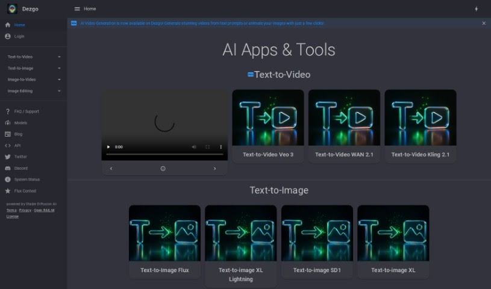Open the Login page from sidebar
Image resolution: width=491 pixels, height=289 pixels.
pos(34,36)
